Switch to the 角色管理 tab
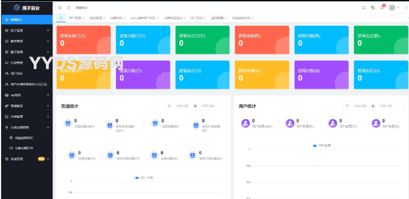 click(x=95, y=18)
